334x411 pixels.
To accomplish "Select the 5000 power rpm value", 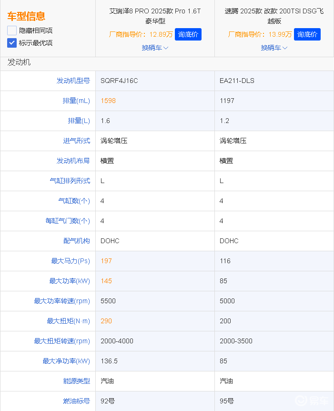I will (x=227, y=301).
